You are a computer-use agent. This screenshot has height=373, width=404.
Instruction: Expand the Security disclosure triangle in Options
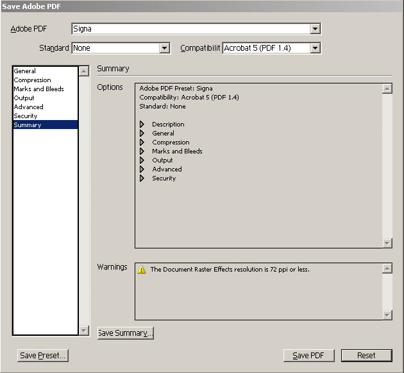click(x=142, y=178)
